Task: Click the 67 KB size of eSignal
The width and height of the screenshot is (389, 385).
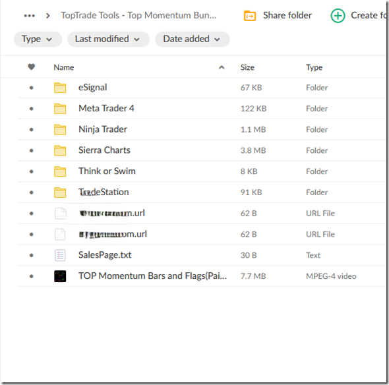Action: [251, 88]
